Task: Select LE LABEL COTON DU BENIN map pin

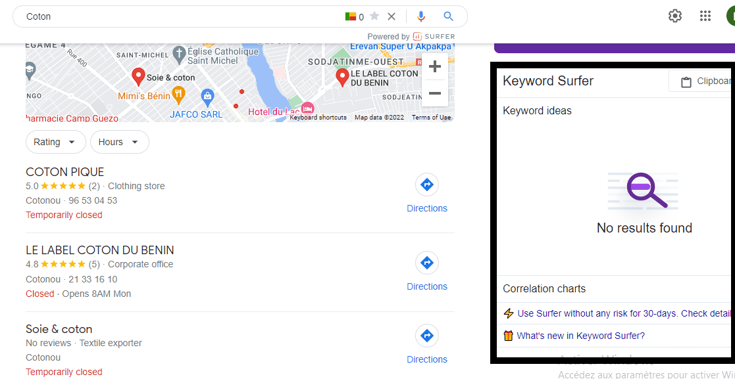Action: (342, 78)
